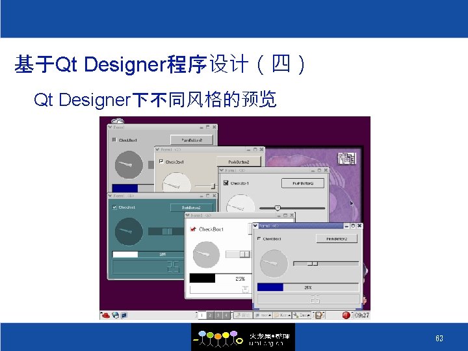Image resolution: width=468 pixels, height=351 pixels.
Task: Click PushButton2 in the dark gray window
Action: (x=192, y=140)
